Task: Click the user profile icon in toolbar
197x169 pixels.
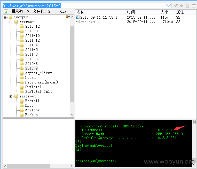Action: coord(188,5)
